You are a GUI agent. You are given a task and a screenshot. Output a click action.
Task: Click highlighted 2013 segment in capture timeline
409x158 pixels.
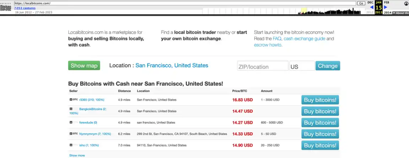304,11
